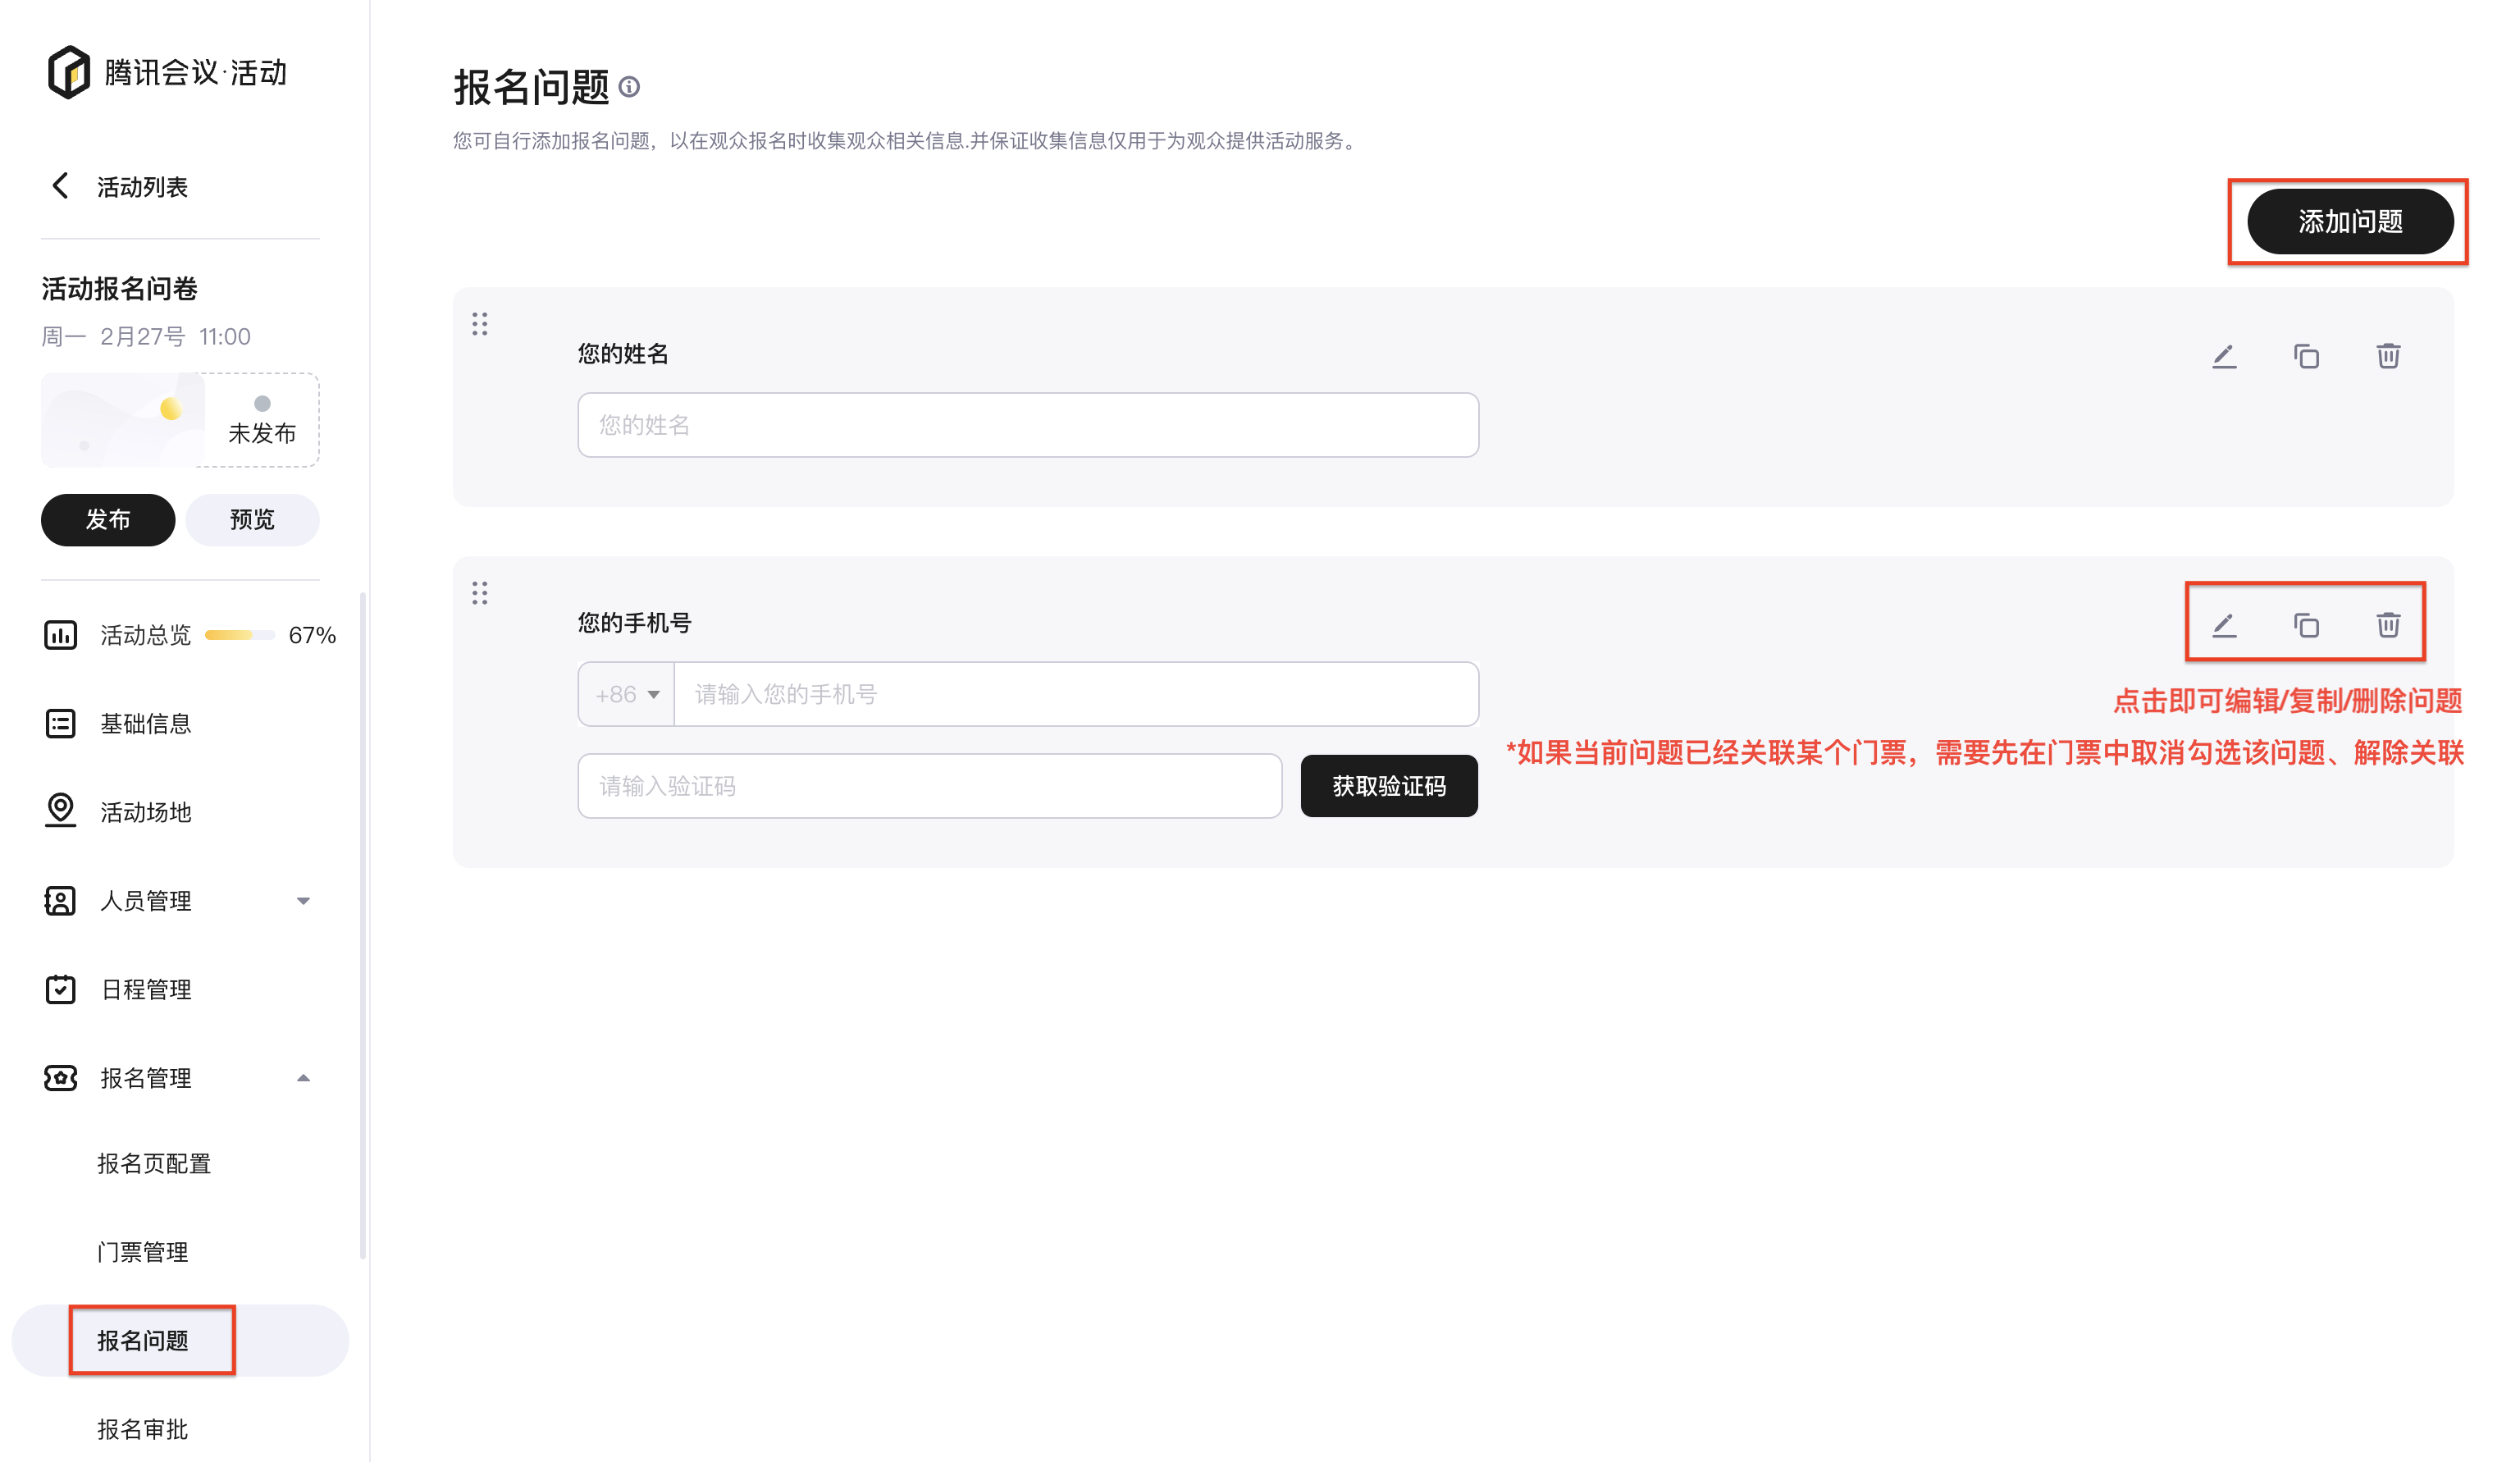Click the 活动场地 location pin icon

[60, 811]
